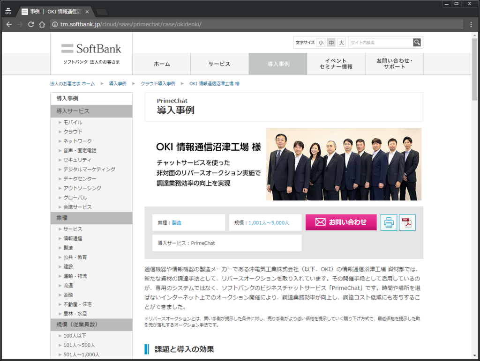Image resolution: width=480 pixels, height=361 pixels.
Task: Select アウトソーシング in the sidebar
Action: 82,188
